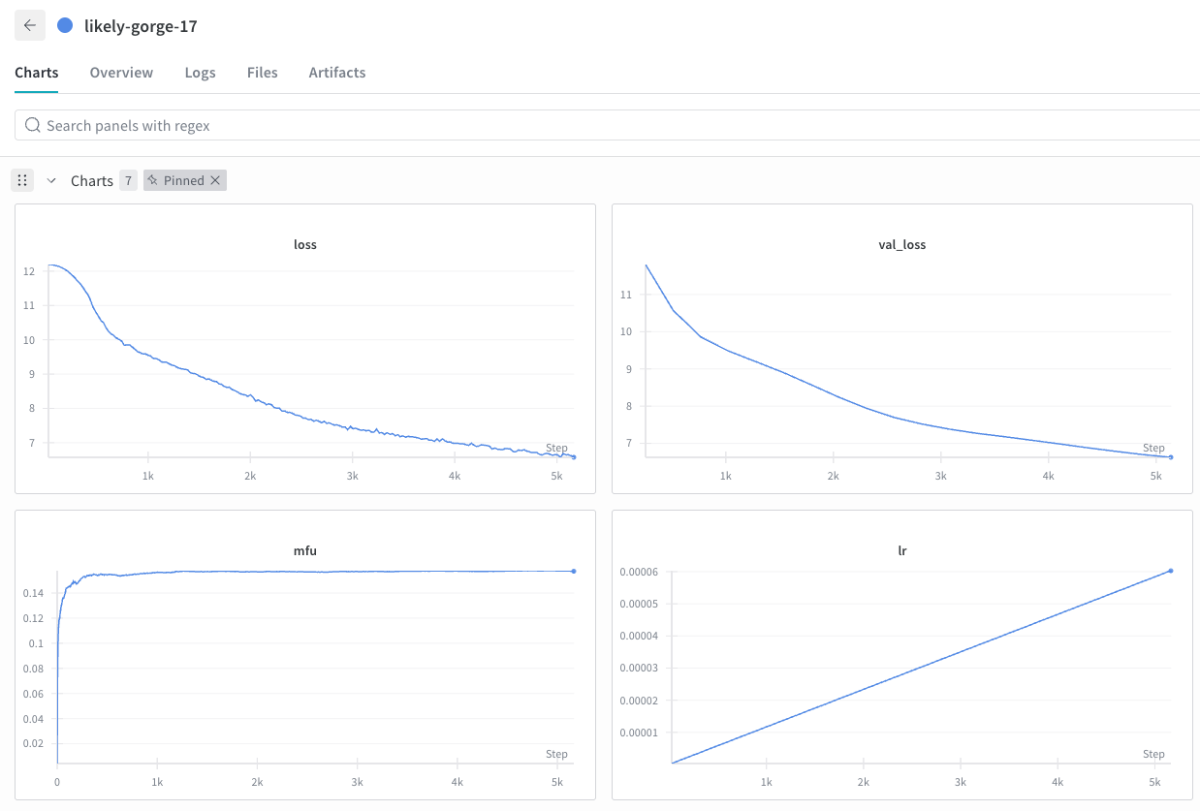This screenshot has width=1200, height=811.
Task: Remove the Pinned tag with X
Action: point(215,180)
